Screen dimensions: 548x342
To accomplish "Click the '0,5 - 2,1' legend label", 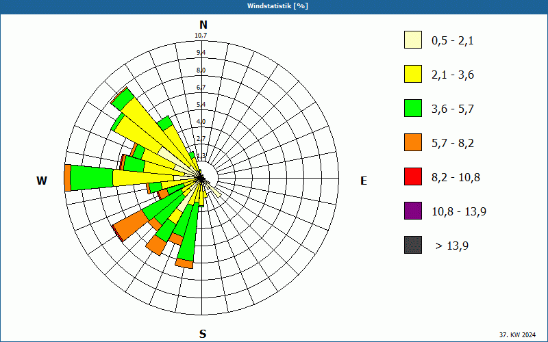I will point(453,41).
